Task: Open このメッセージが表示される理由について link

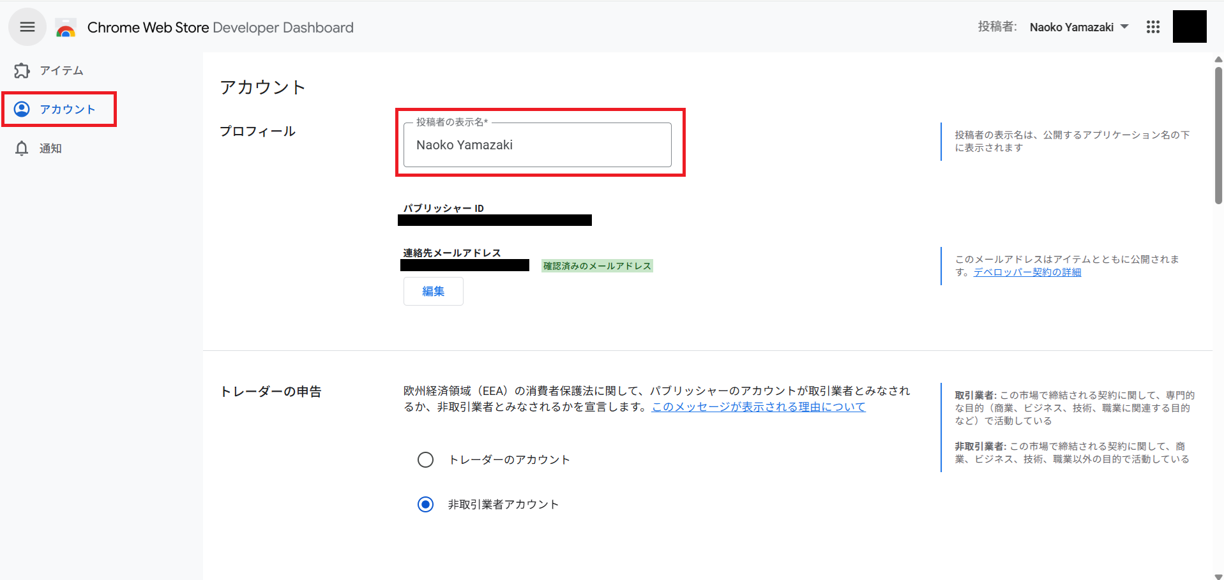Action: [758, 407]
